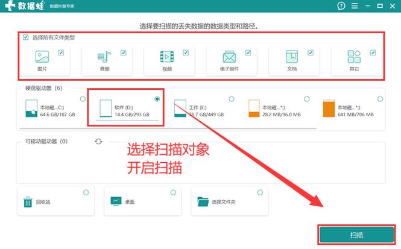
Task: Click the 回收站 recycle bin icon
Action: tap(28, 202)
